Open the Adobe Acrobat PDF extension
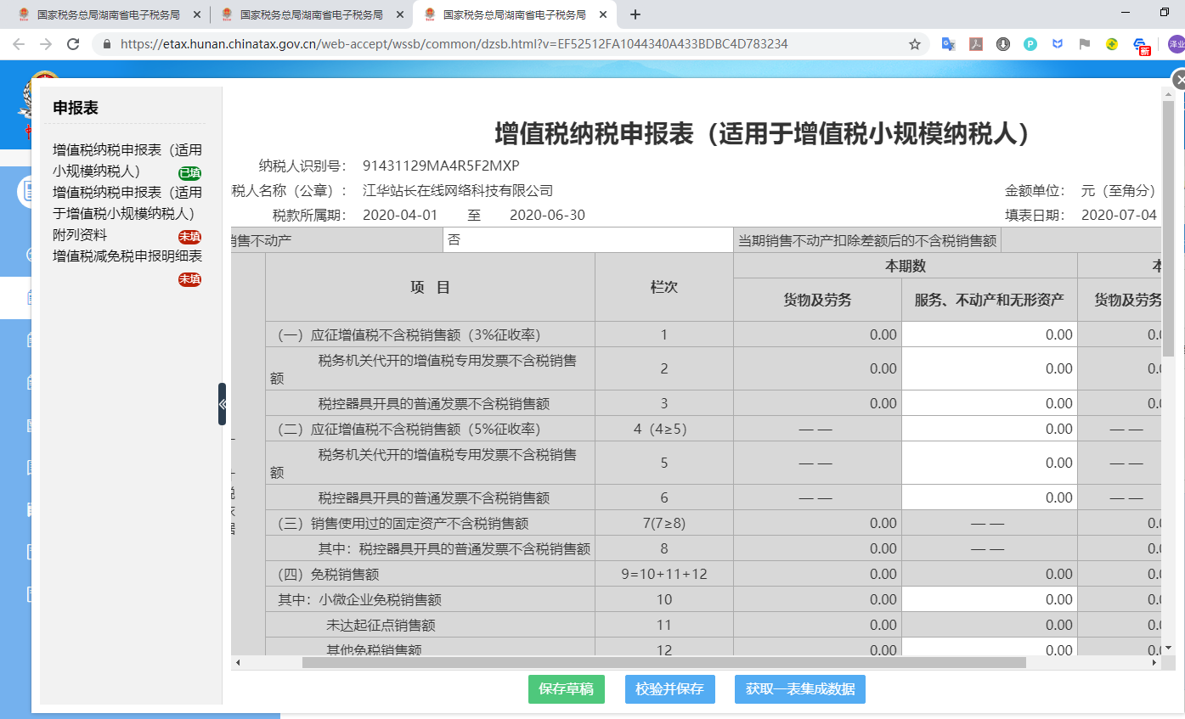Screen dimensions: 1185x719 tap(976, 44)
